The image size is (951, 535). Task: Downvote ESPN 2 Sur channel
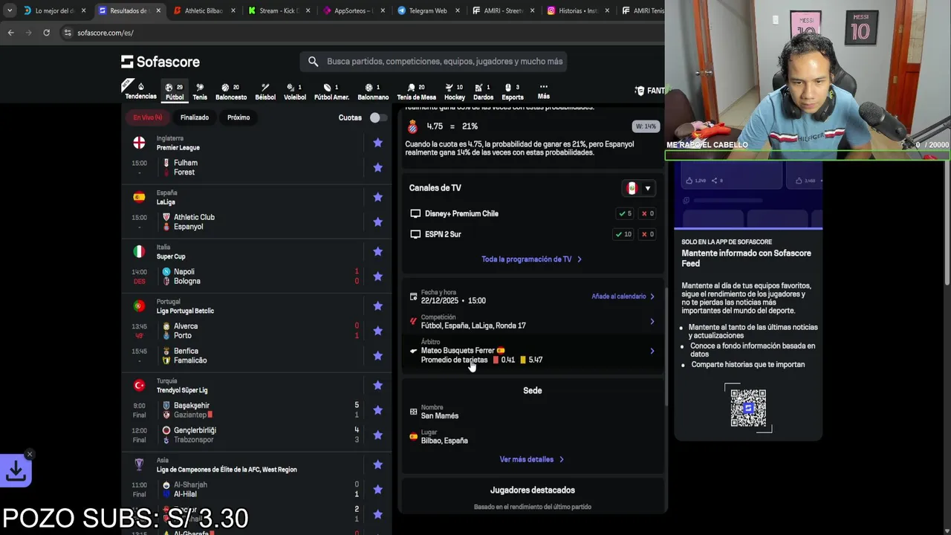click(648, 234)
